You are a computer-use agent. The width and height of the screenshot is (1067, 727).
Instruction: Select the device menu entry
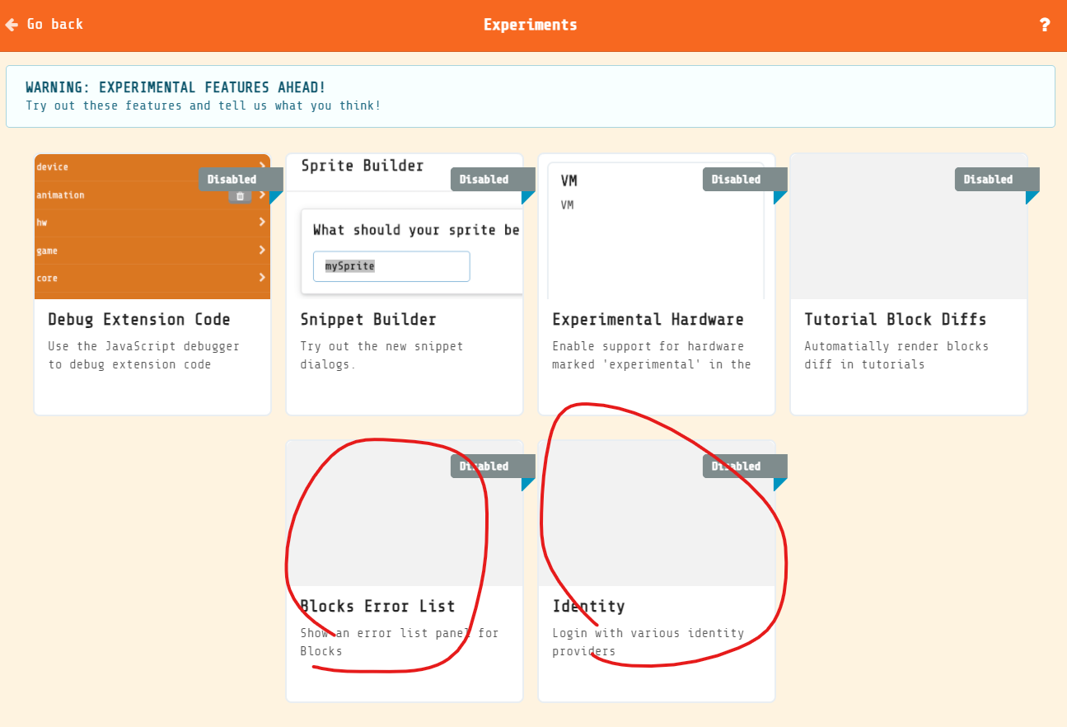(124, 167)
